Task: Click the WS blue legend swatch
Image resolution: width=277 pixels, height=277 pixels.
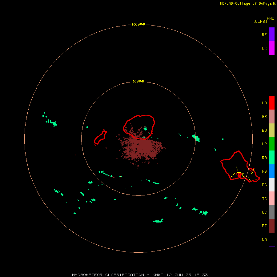Action: click(272, 171)
